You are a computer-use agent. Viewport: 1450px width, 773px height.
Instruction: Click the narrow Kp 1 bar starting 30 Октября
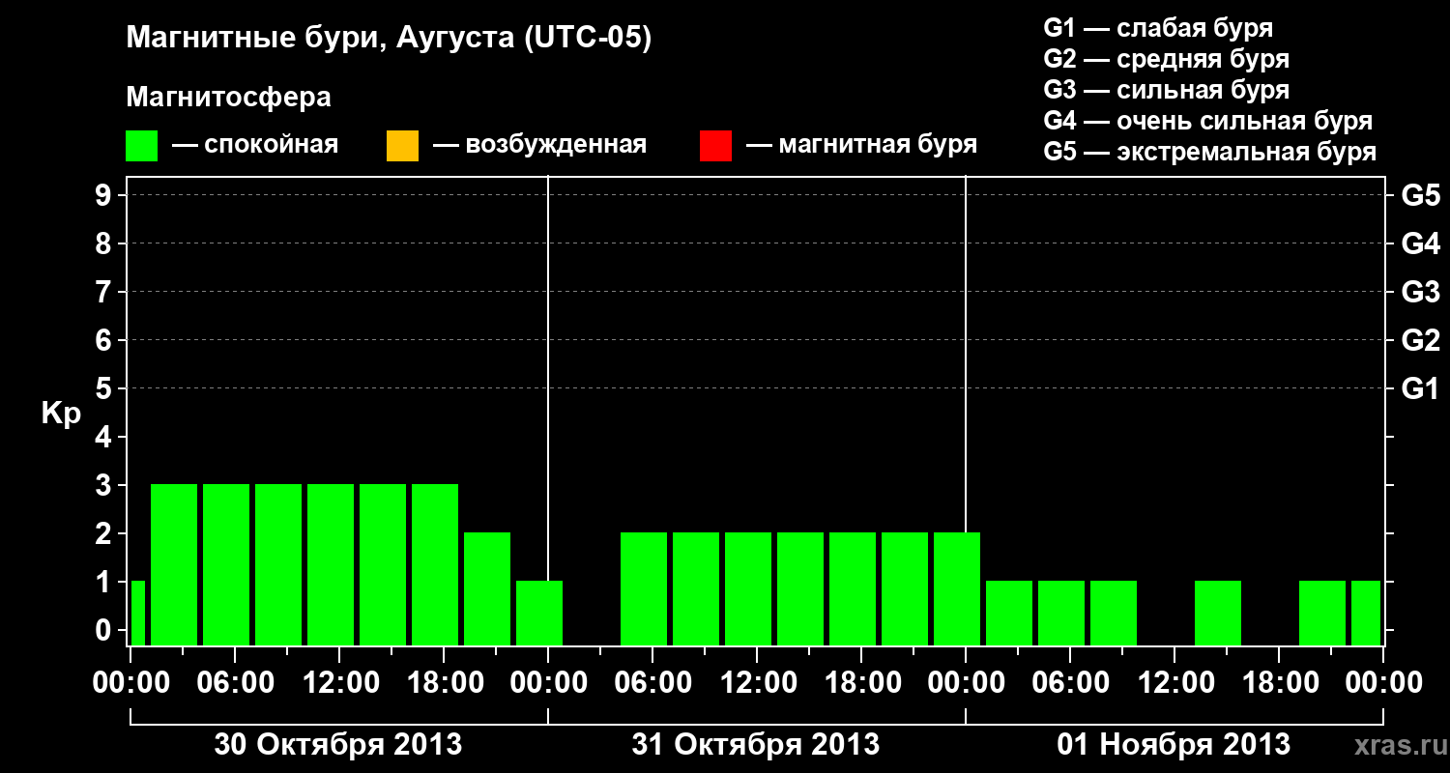(137, 613)
